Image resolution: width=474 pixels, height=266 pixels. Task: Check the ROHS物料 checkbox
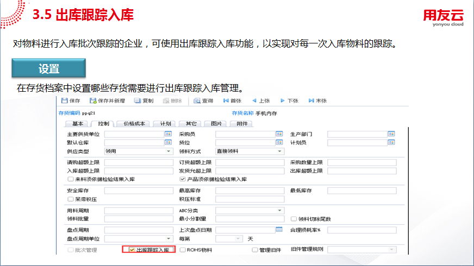(183, 250)
